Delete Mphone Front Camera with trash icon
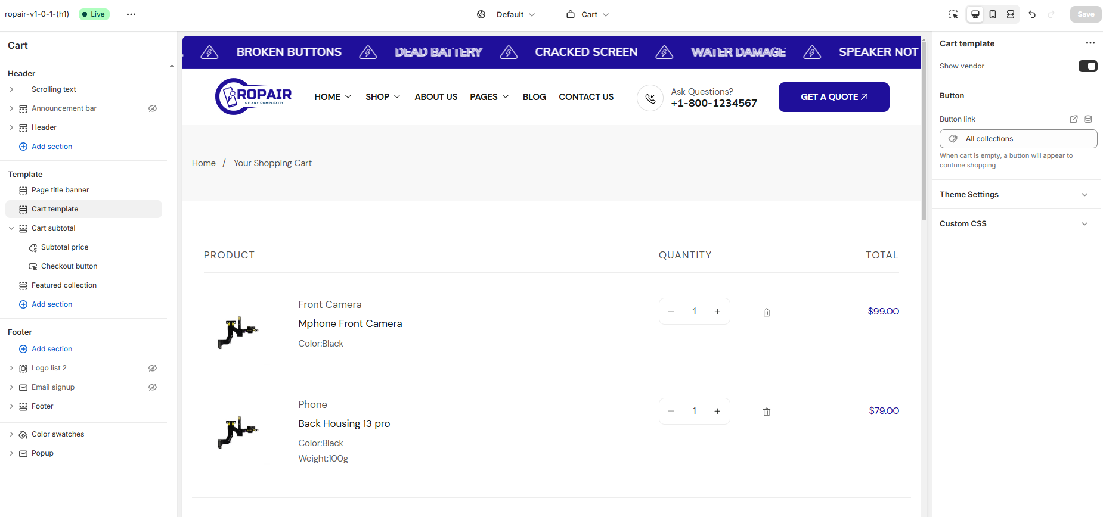The height and width of the screenshot is (517, 1103). click(x=767, y=312)
